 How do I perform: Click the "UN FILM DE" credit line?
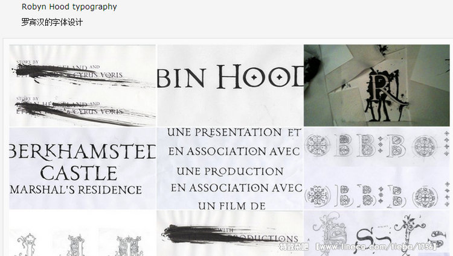coord(232,206)
